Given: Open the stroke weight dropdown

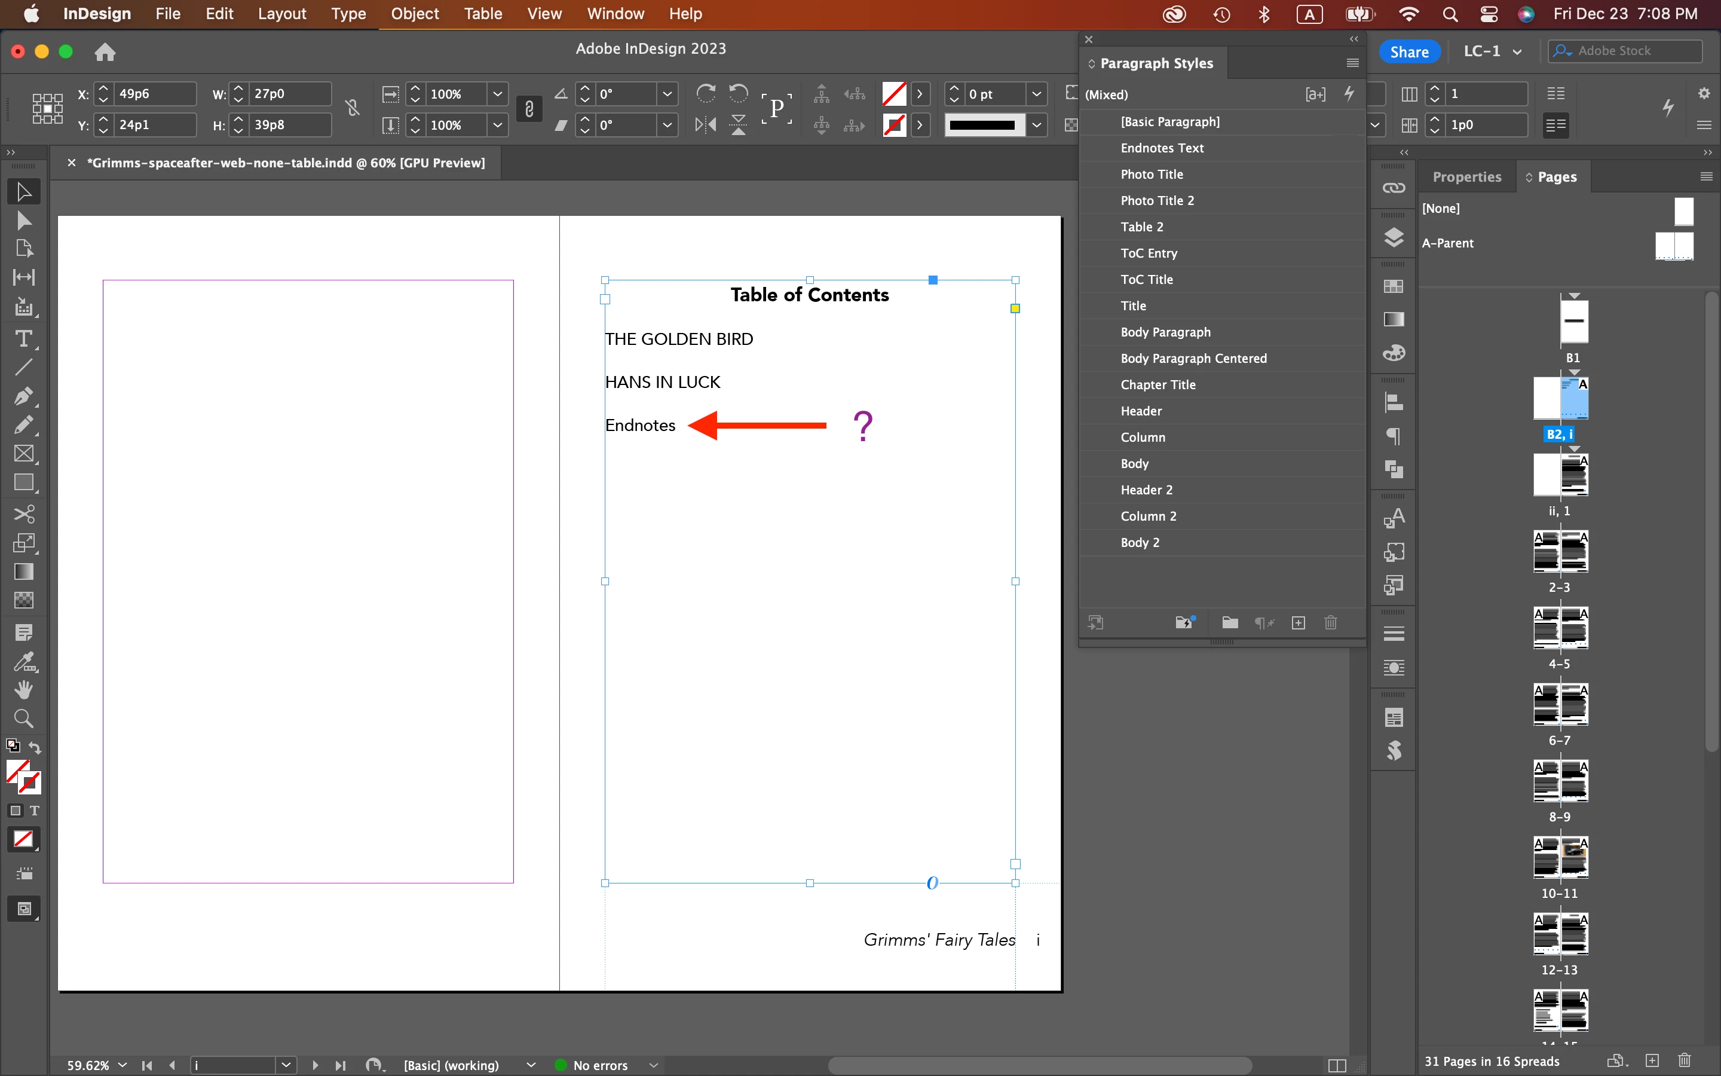Looking at the screenshot, I should 1037,94.
